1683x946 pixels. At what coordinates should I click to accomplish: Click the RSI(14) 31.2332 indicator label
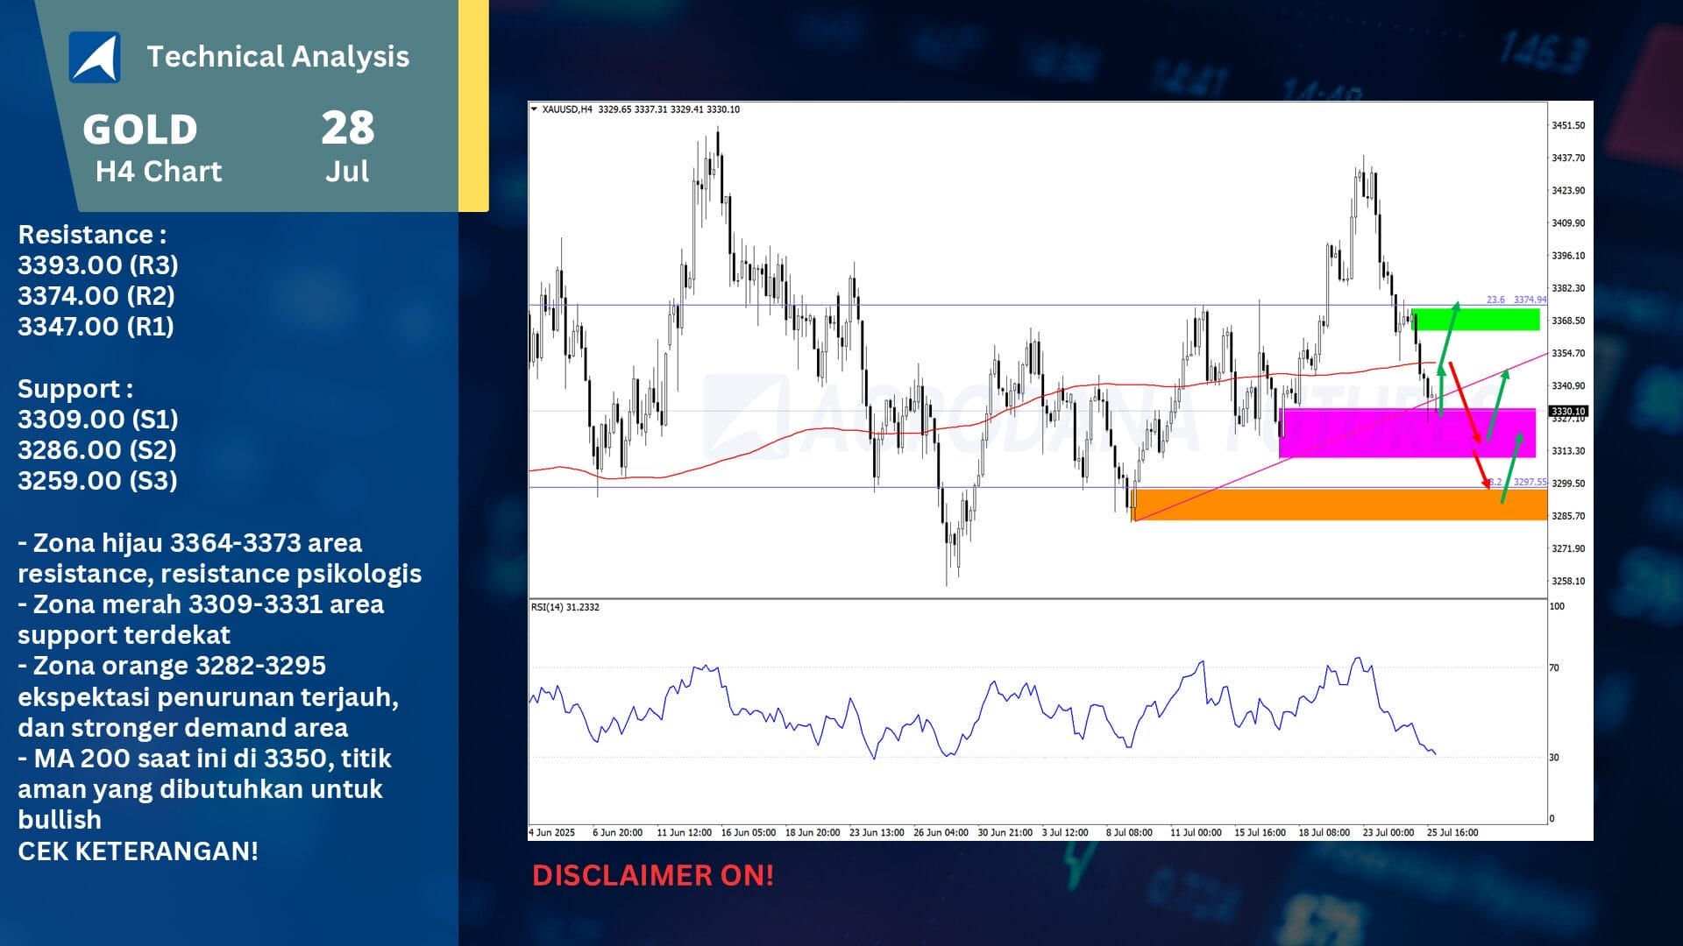pyautogui.click(x=565, y=607)
